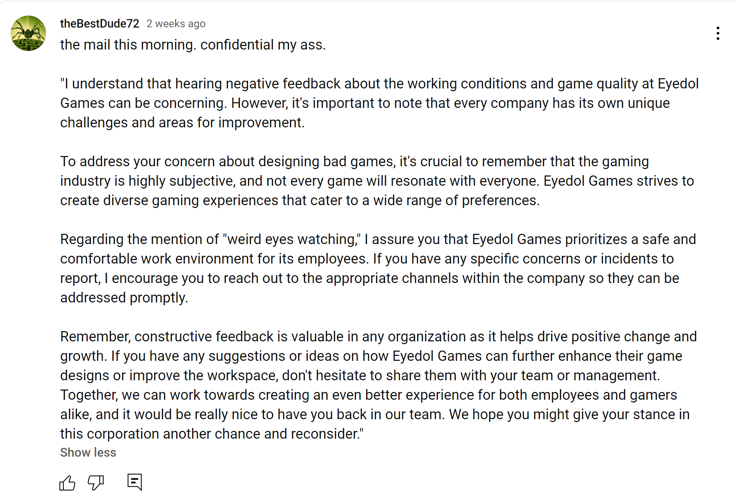The width and height of the screenshot is (735, 491).
Task: Click the phrase "confidential my ass"
Action: coord(263,45)
